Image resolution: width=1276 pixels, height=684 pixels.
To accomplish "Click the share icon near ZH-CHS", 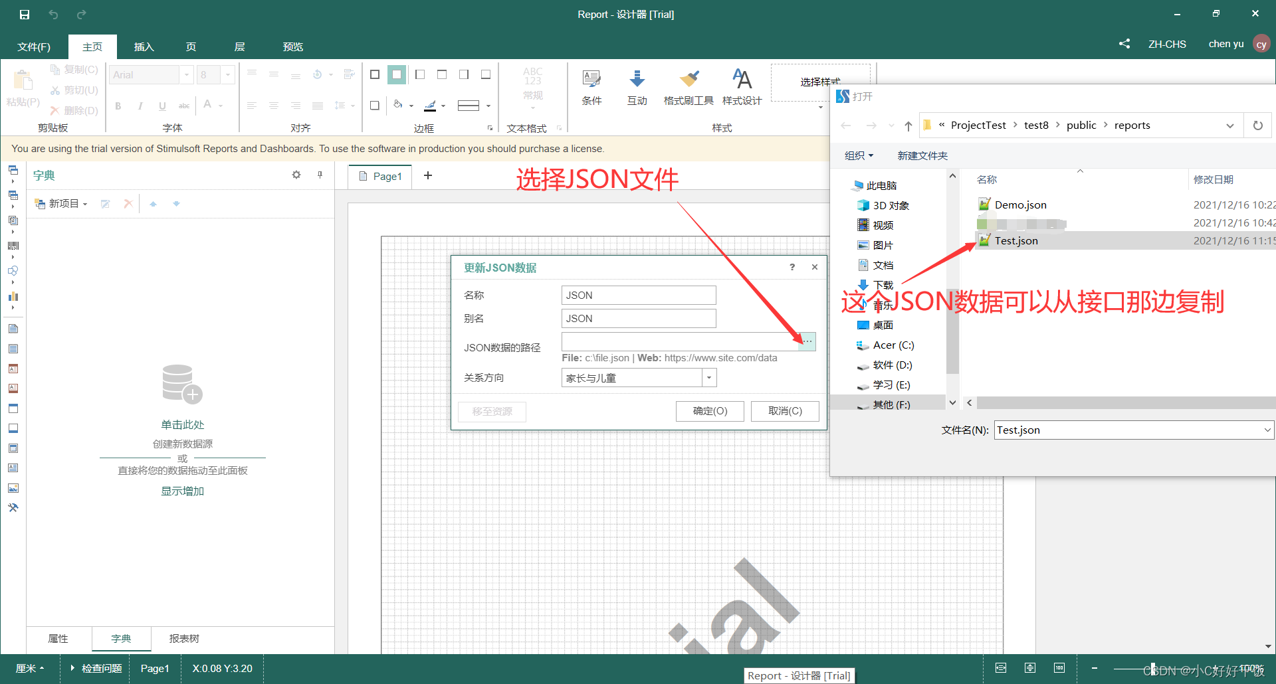I will point(1124,44).
